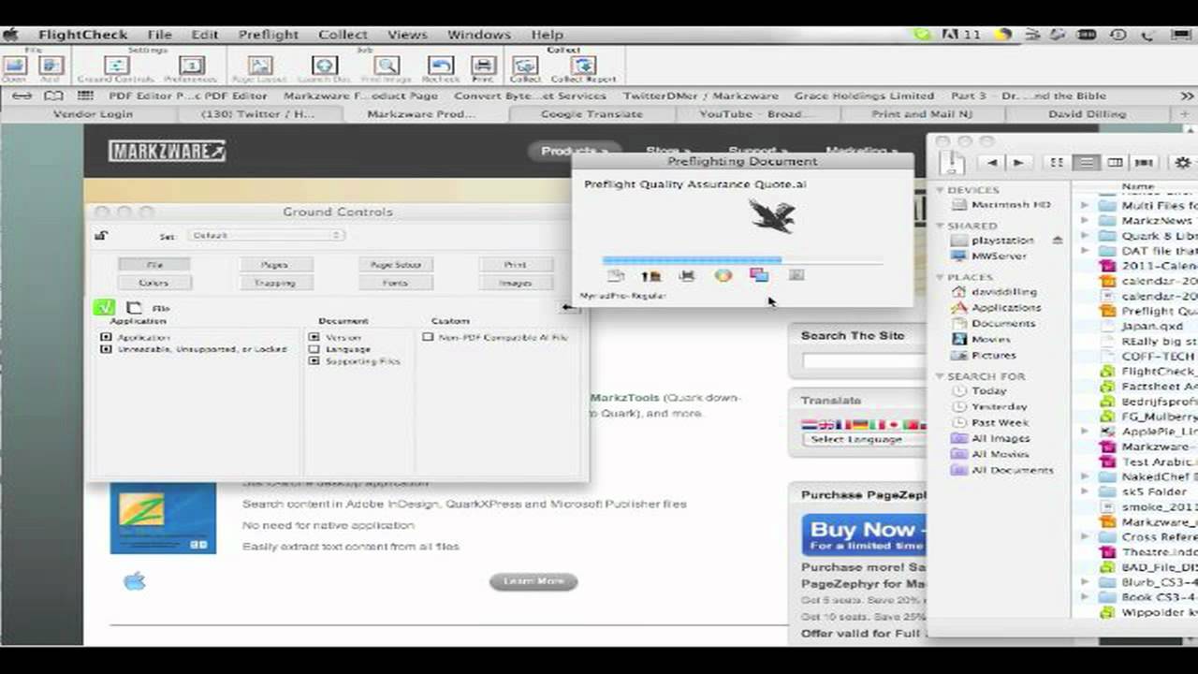The height and width of the screenshot is (674, 1198).
Task: Click the Add toolbar icon
Action: [51, 66]
